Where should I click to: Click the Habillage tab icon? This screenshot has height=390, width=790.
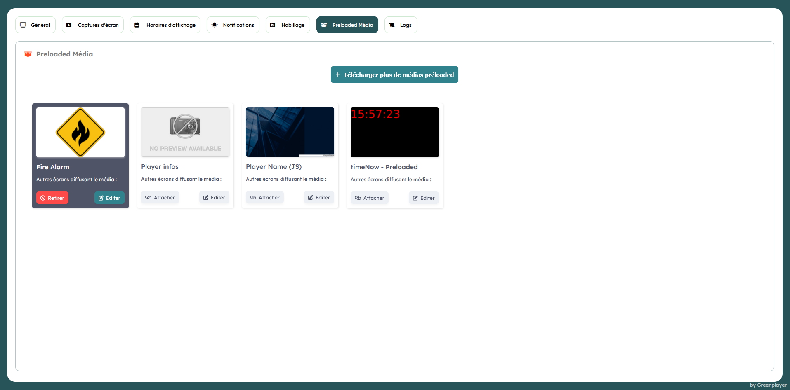click(273, 25)
